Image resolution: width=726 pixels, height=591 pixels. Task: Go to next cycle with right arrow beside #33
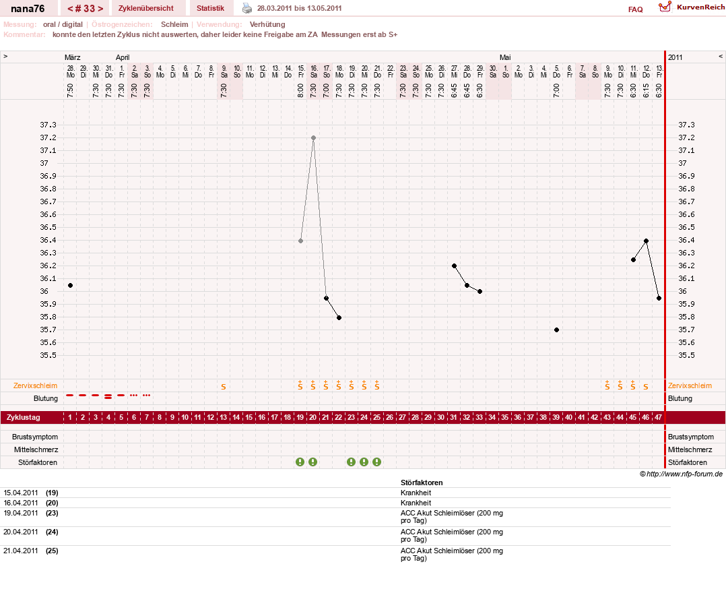100,8
